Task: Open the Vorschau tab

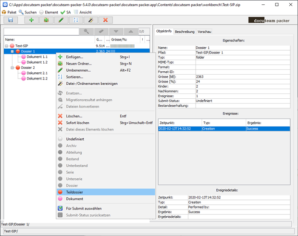Action: click(x=203, y=31)
